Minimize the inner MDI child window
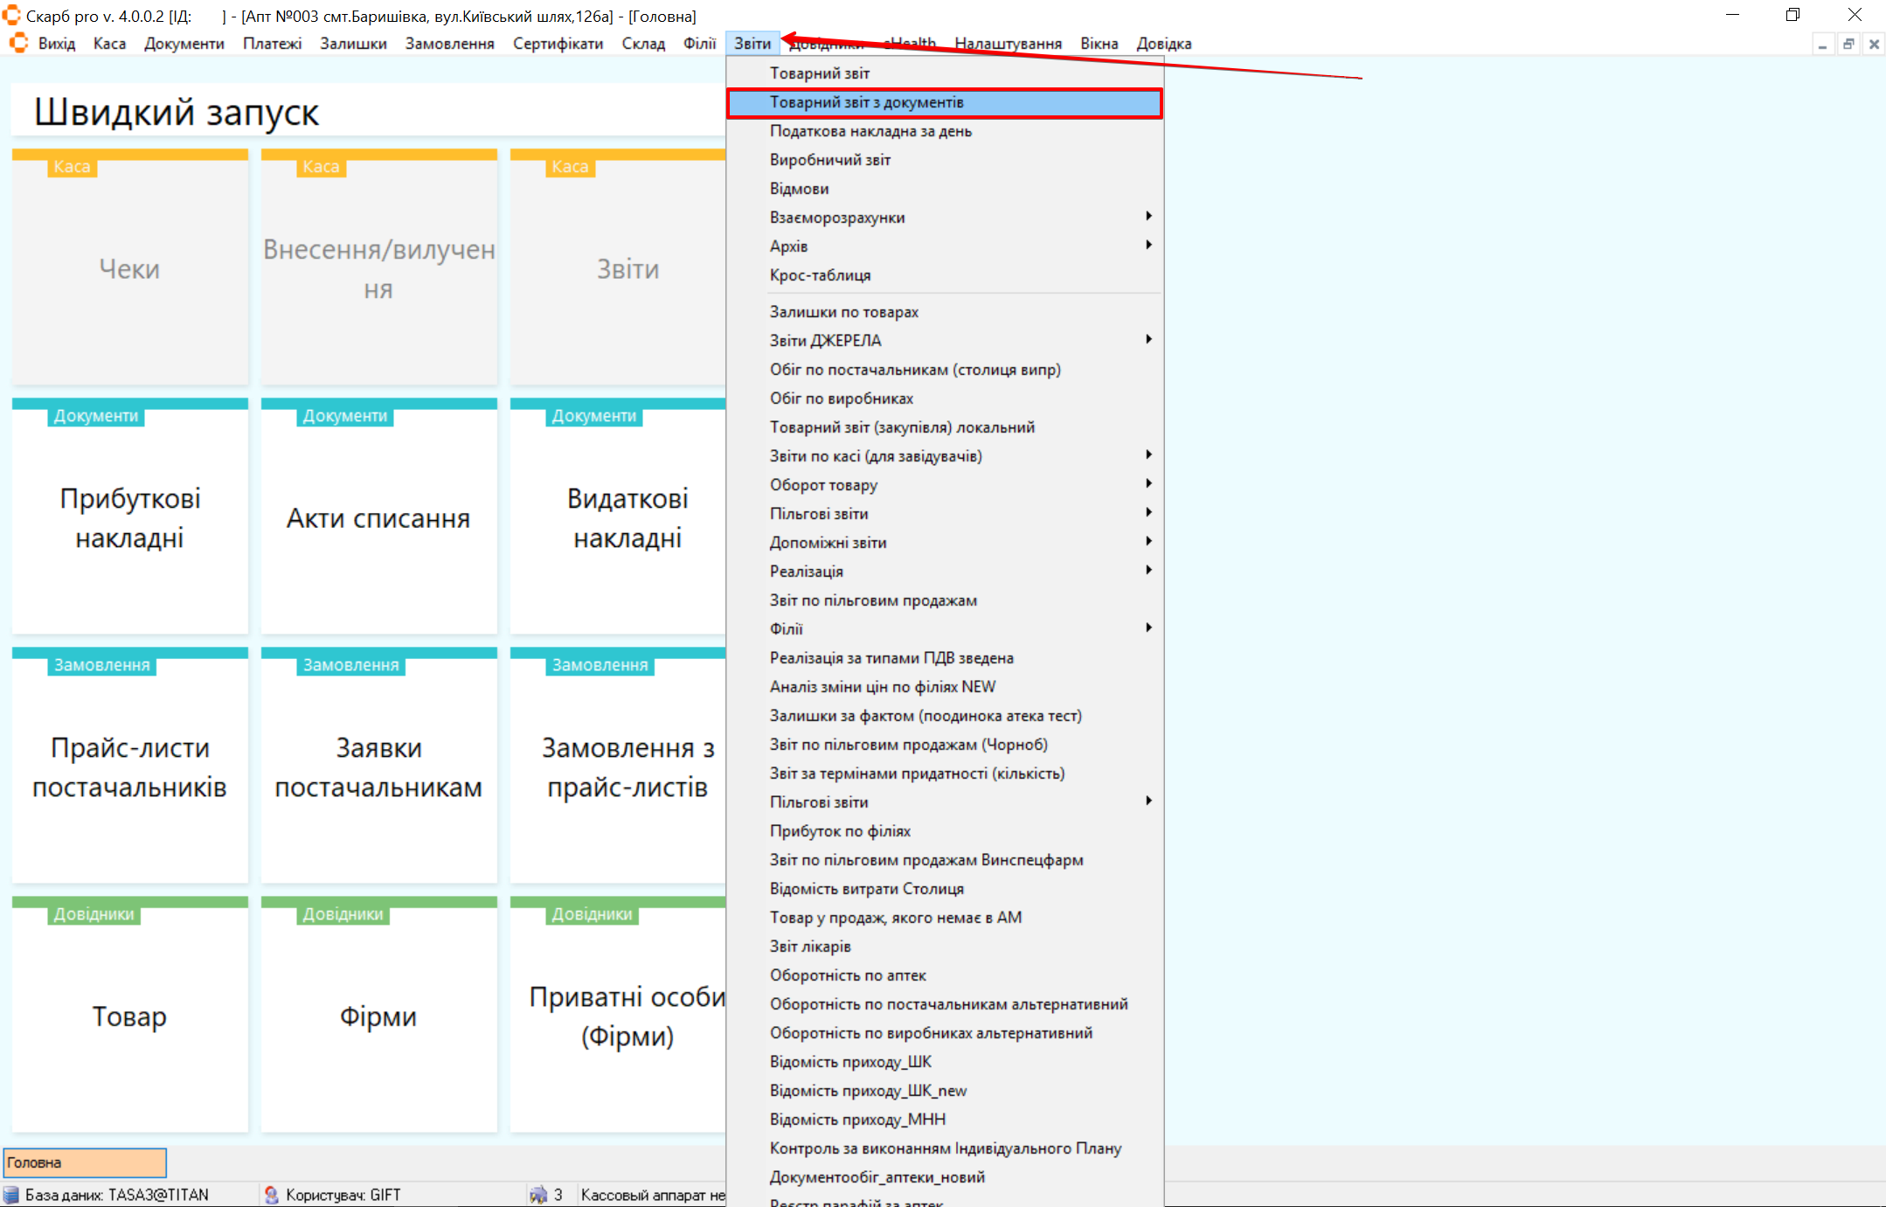This screenshot has width=1886, height=1207. click(x=1822, y=45)
